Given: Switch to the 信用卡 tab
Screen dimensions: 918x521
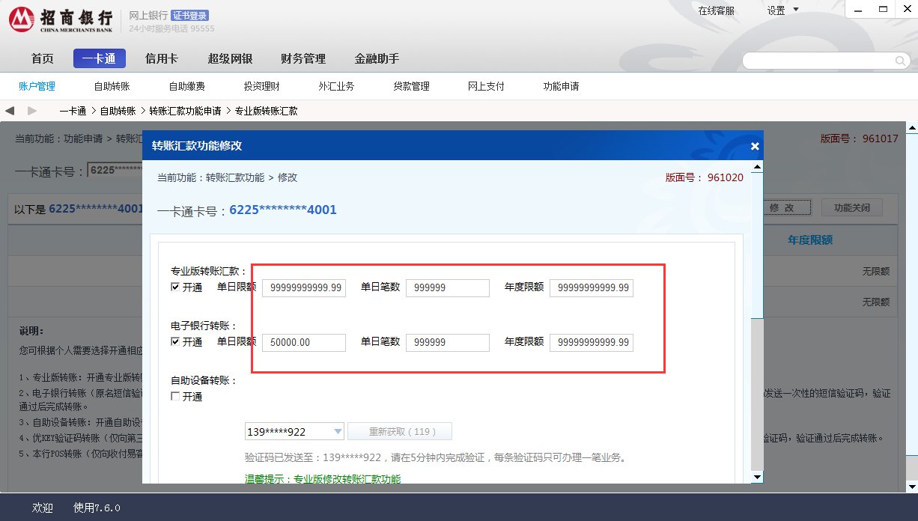Looking at the screenshot, I should (161, 58).
